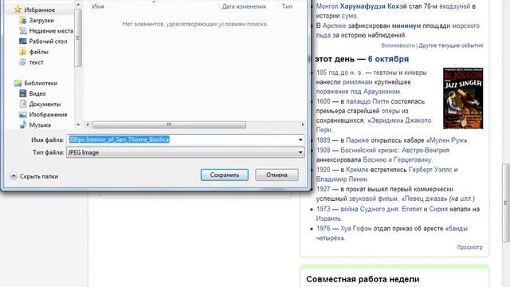Click the file list horizontal scrollbar thumb
Image resolution: width=510 pixels, height=287 pixels.
[169, 124]
